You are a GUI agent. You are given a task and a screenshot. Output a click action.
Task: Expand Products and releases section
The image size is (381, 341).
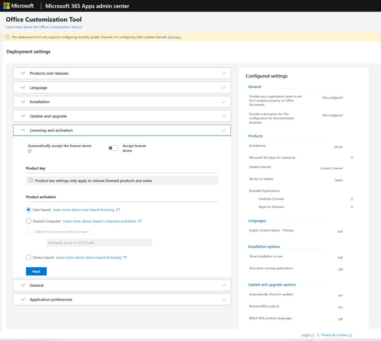[x=23, y=73]
